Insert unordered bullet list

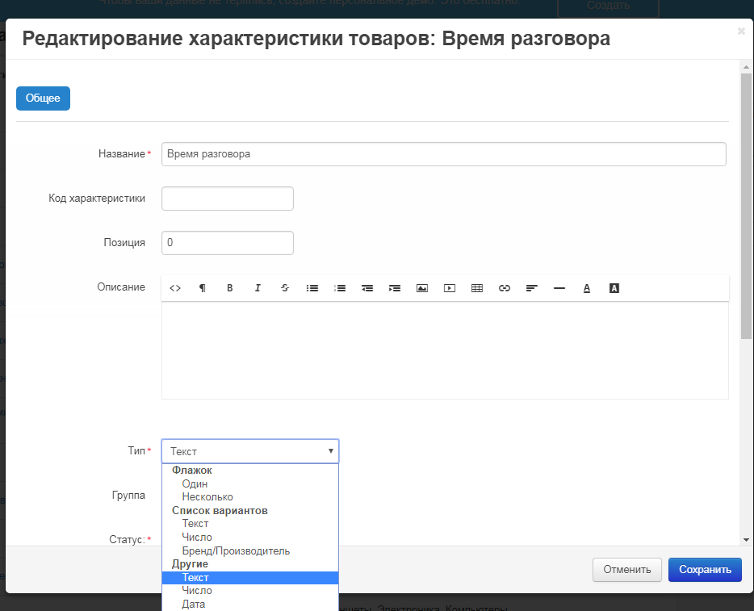point(312,288)
